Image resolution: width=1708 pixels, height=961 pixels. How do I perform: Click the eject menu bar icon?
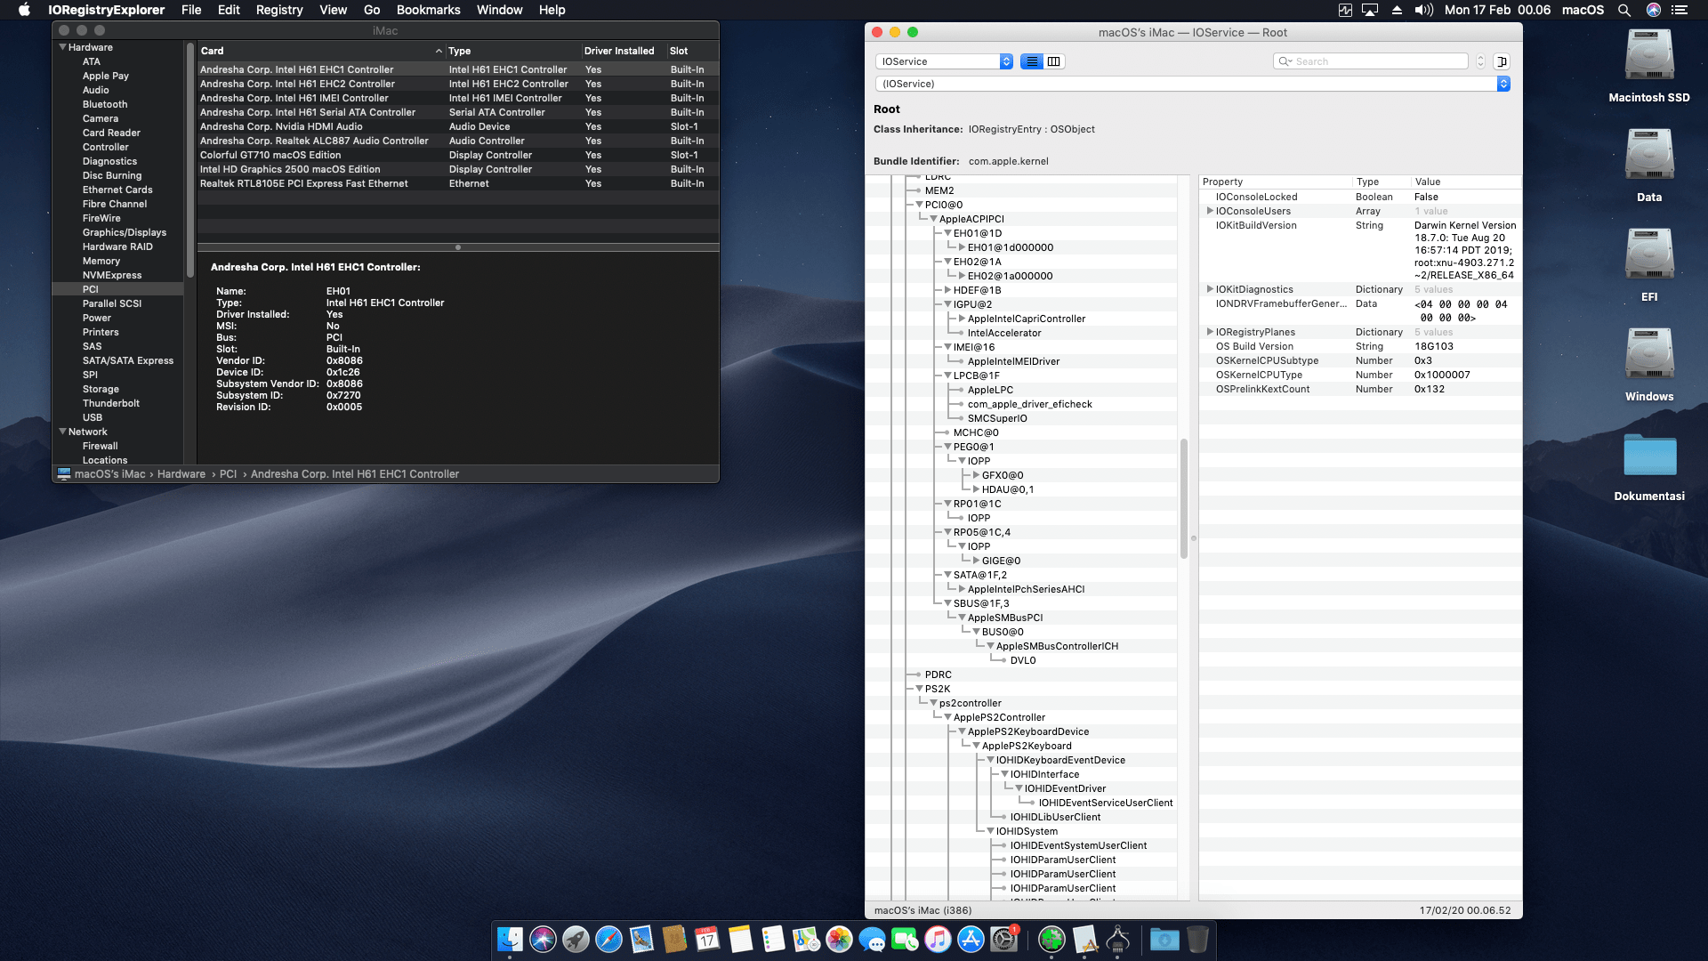[x=1397, y=10]
